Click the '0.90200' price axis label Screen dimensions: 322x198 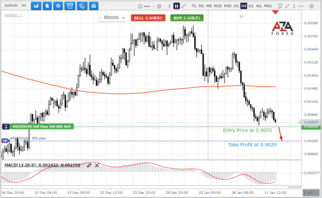click(x=311, y=141)
